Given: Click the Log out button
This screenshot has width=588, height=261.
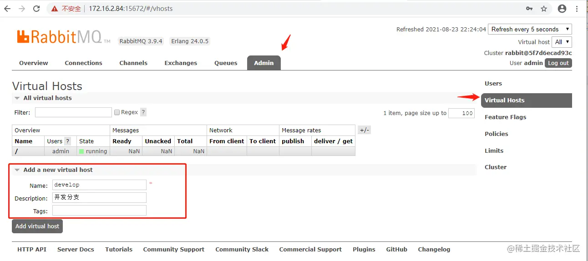Looking at the screenshot, I should coord(558,63).
